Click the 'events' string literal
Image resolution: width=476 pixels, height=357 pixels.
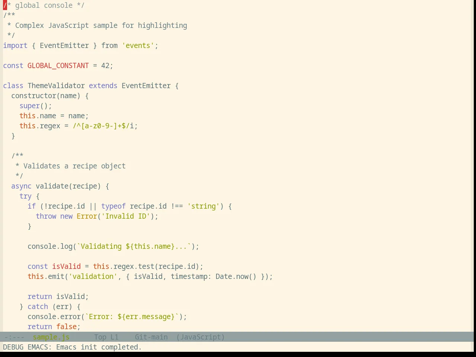coord(138,45)
